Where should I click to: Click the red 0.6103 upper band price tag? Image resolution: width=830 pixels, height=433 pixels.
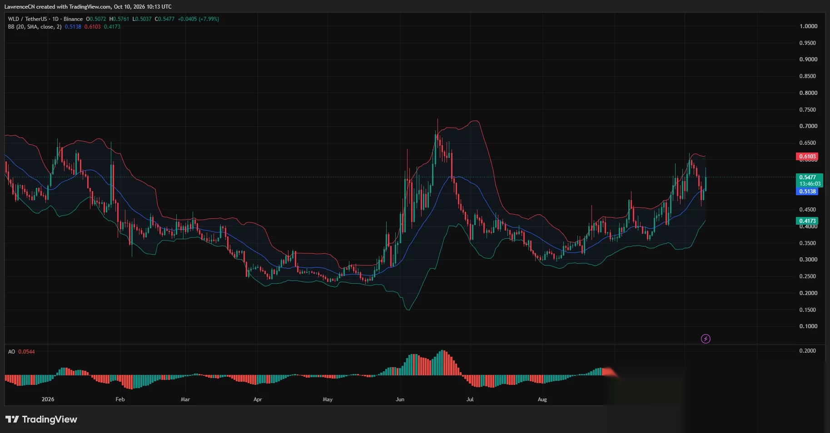[x=807, y=157]
